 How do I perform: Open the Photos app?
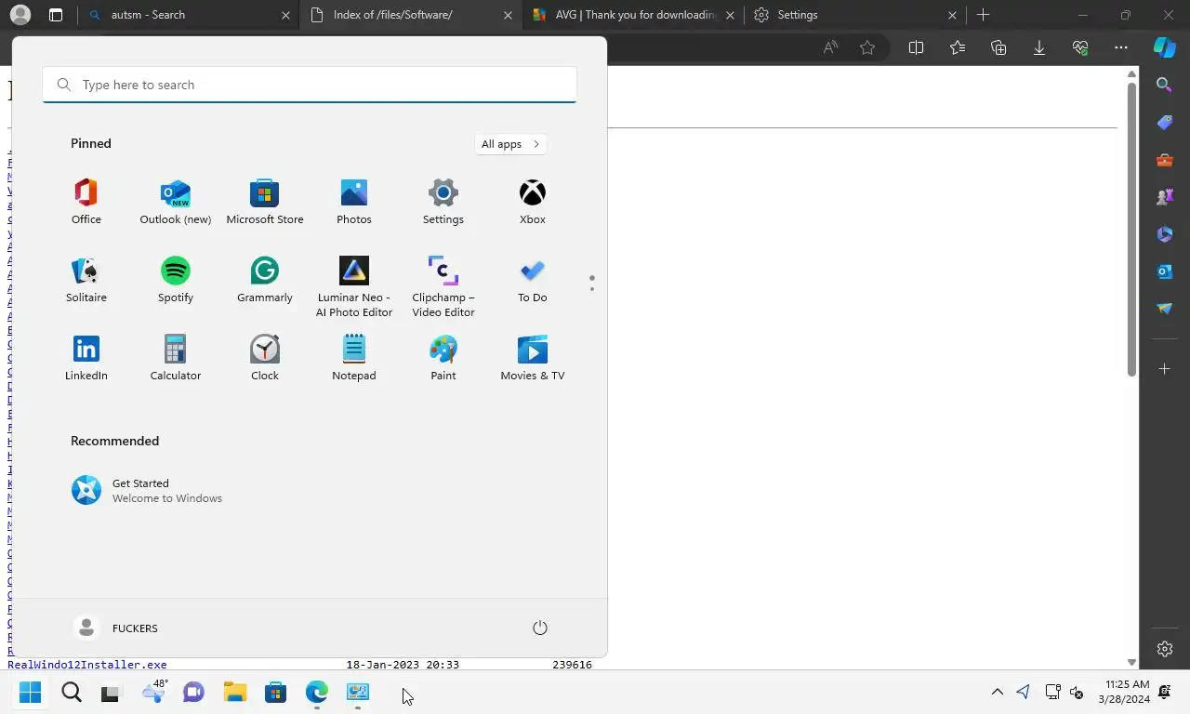point(354,202)
